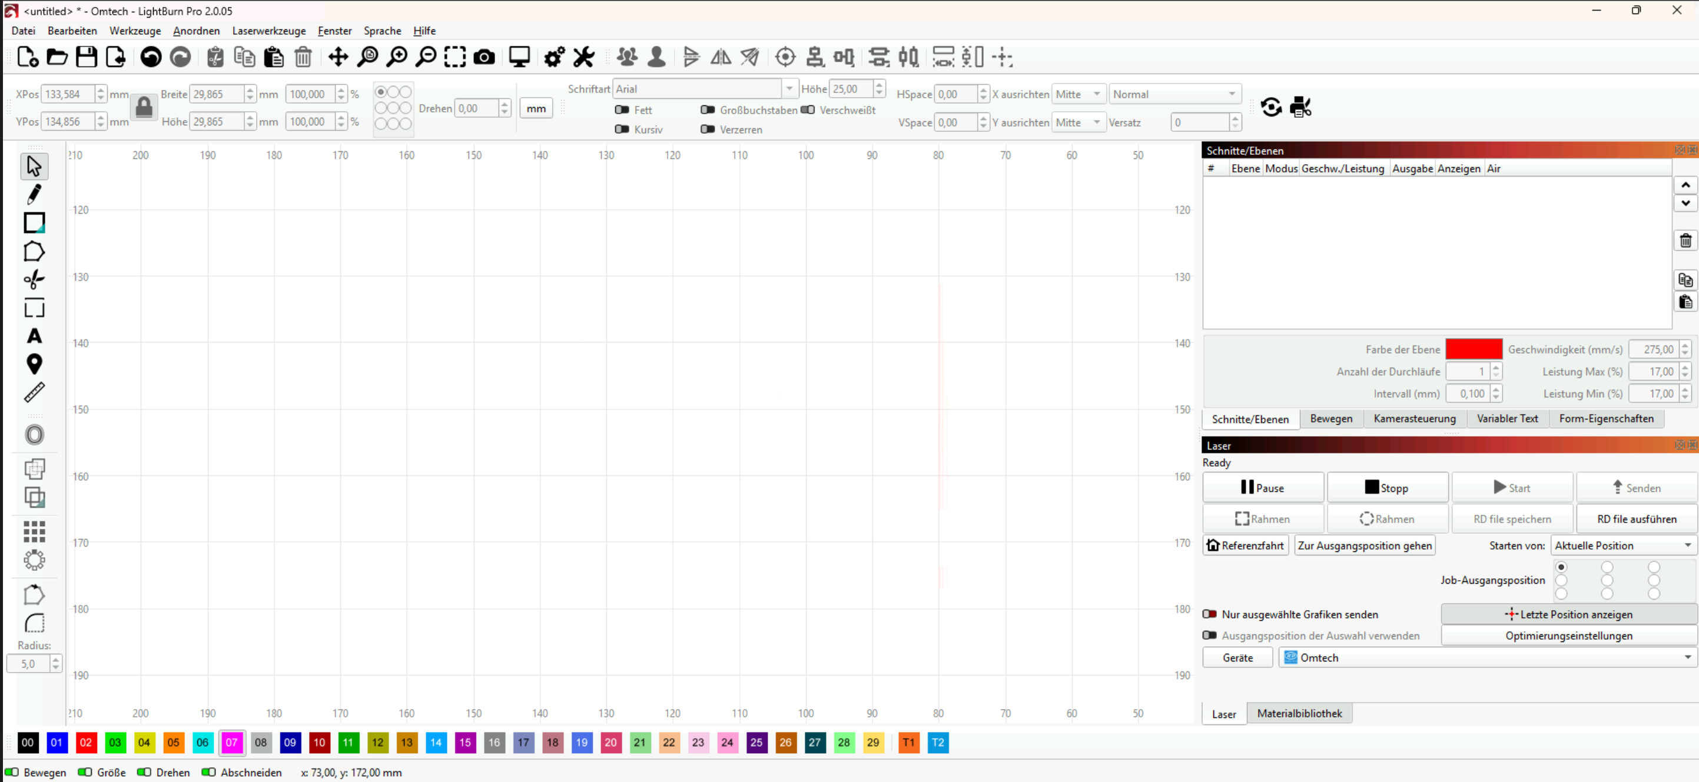The height and width of the screenshot is (782, 1699).
Task: Enable Nur ausgewählte Grafiken senden
Action: click(x=1210, y=614)
